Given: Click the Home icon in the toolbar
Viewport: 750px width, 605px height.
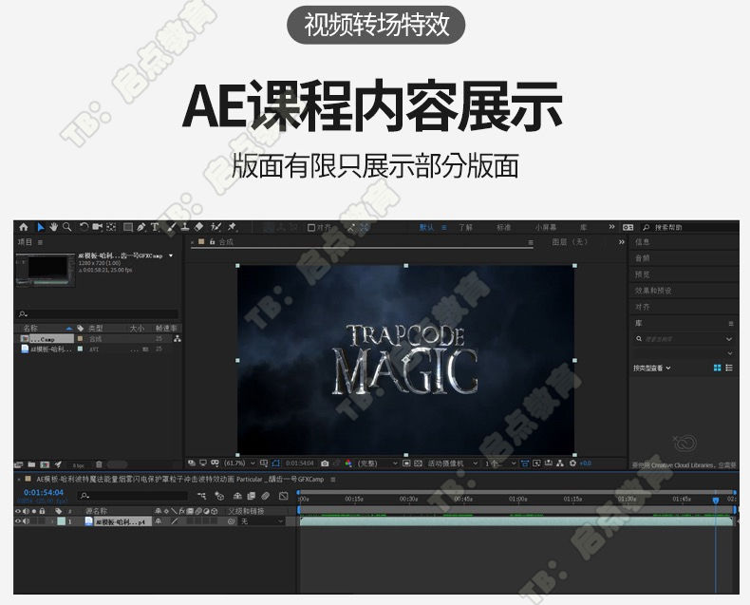Looking at the screenshot, I should click(x=24, y=228).
